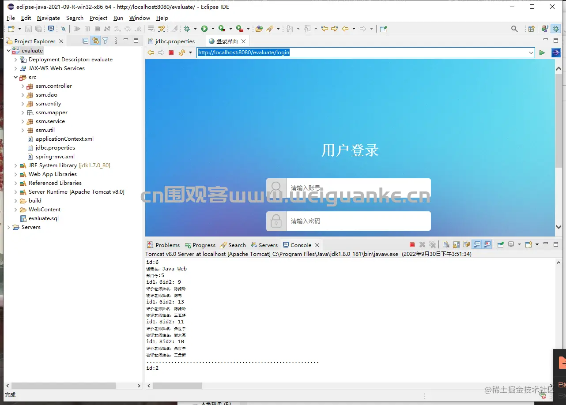Click the Collapse All icon in Project Explorer
The height and width of the screenshot is (405, 566).
[86, 41]
